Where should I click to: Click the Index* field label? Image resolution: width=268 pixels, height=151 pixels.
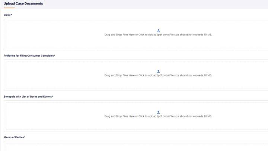click(x=8, y=15)
